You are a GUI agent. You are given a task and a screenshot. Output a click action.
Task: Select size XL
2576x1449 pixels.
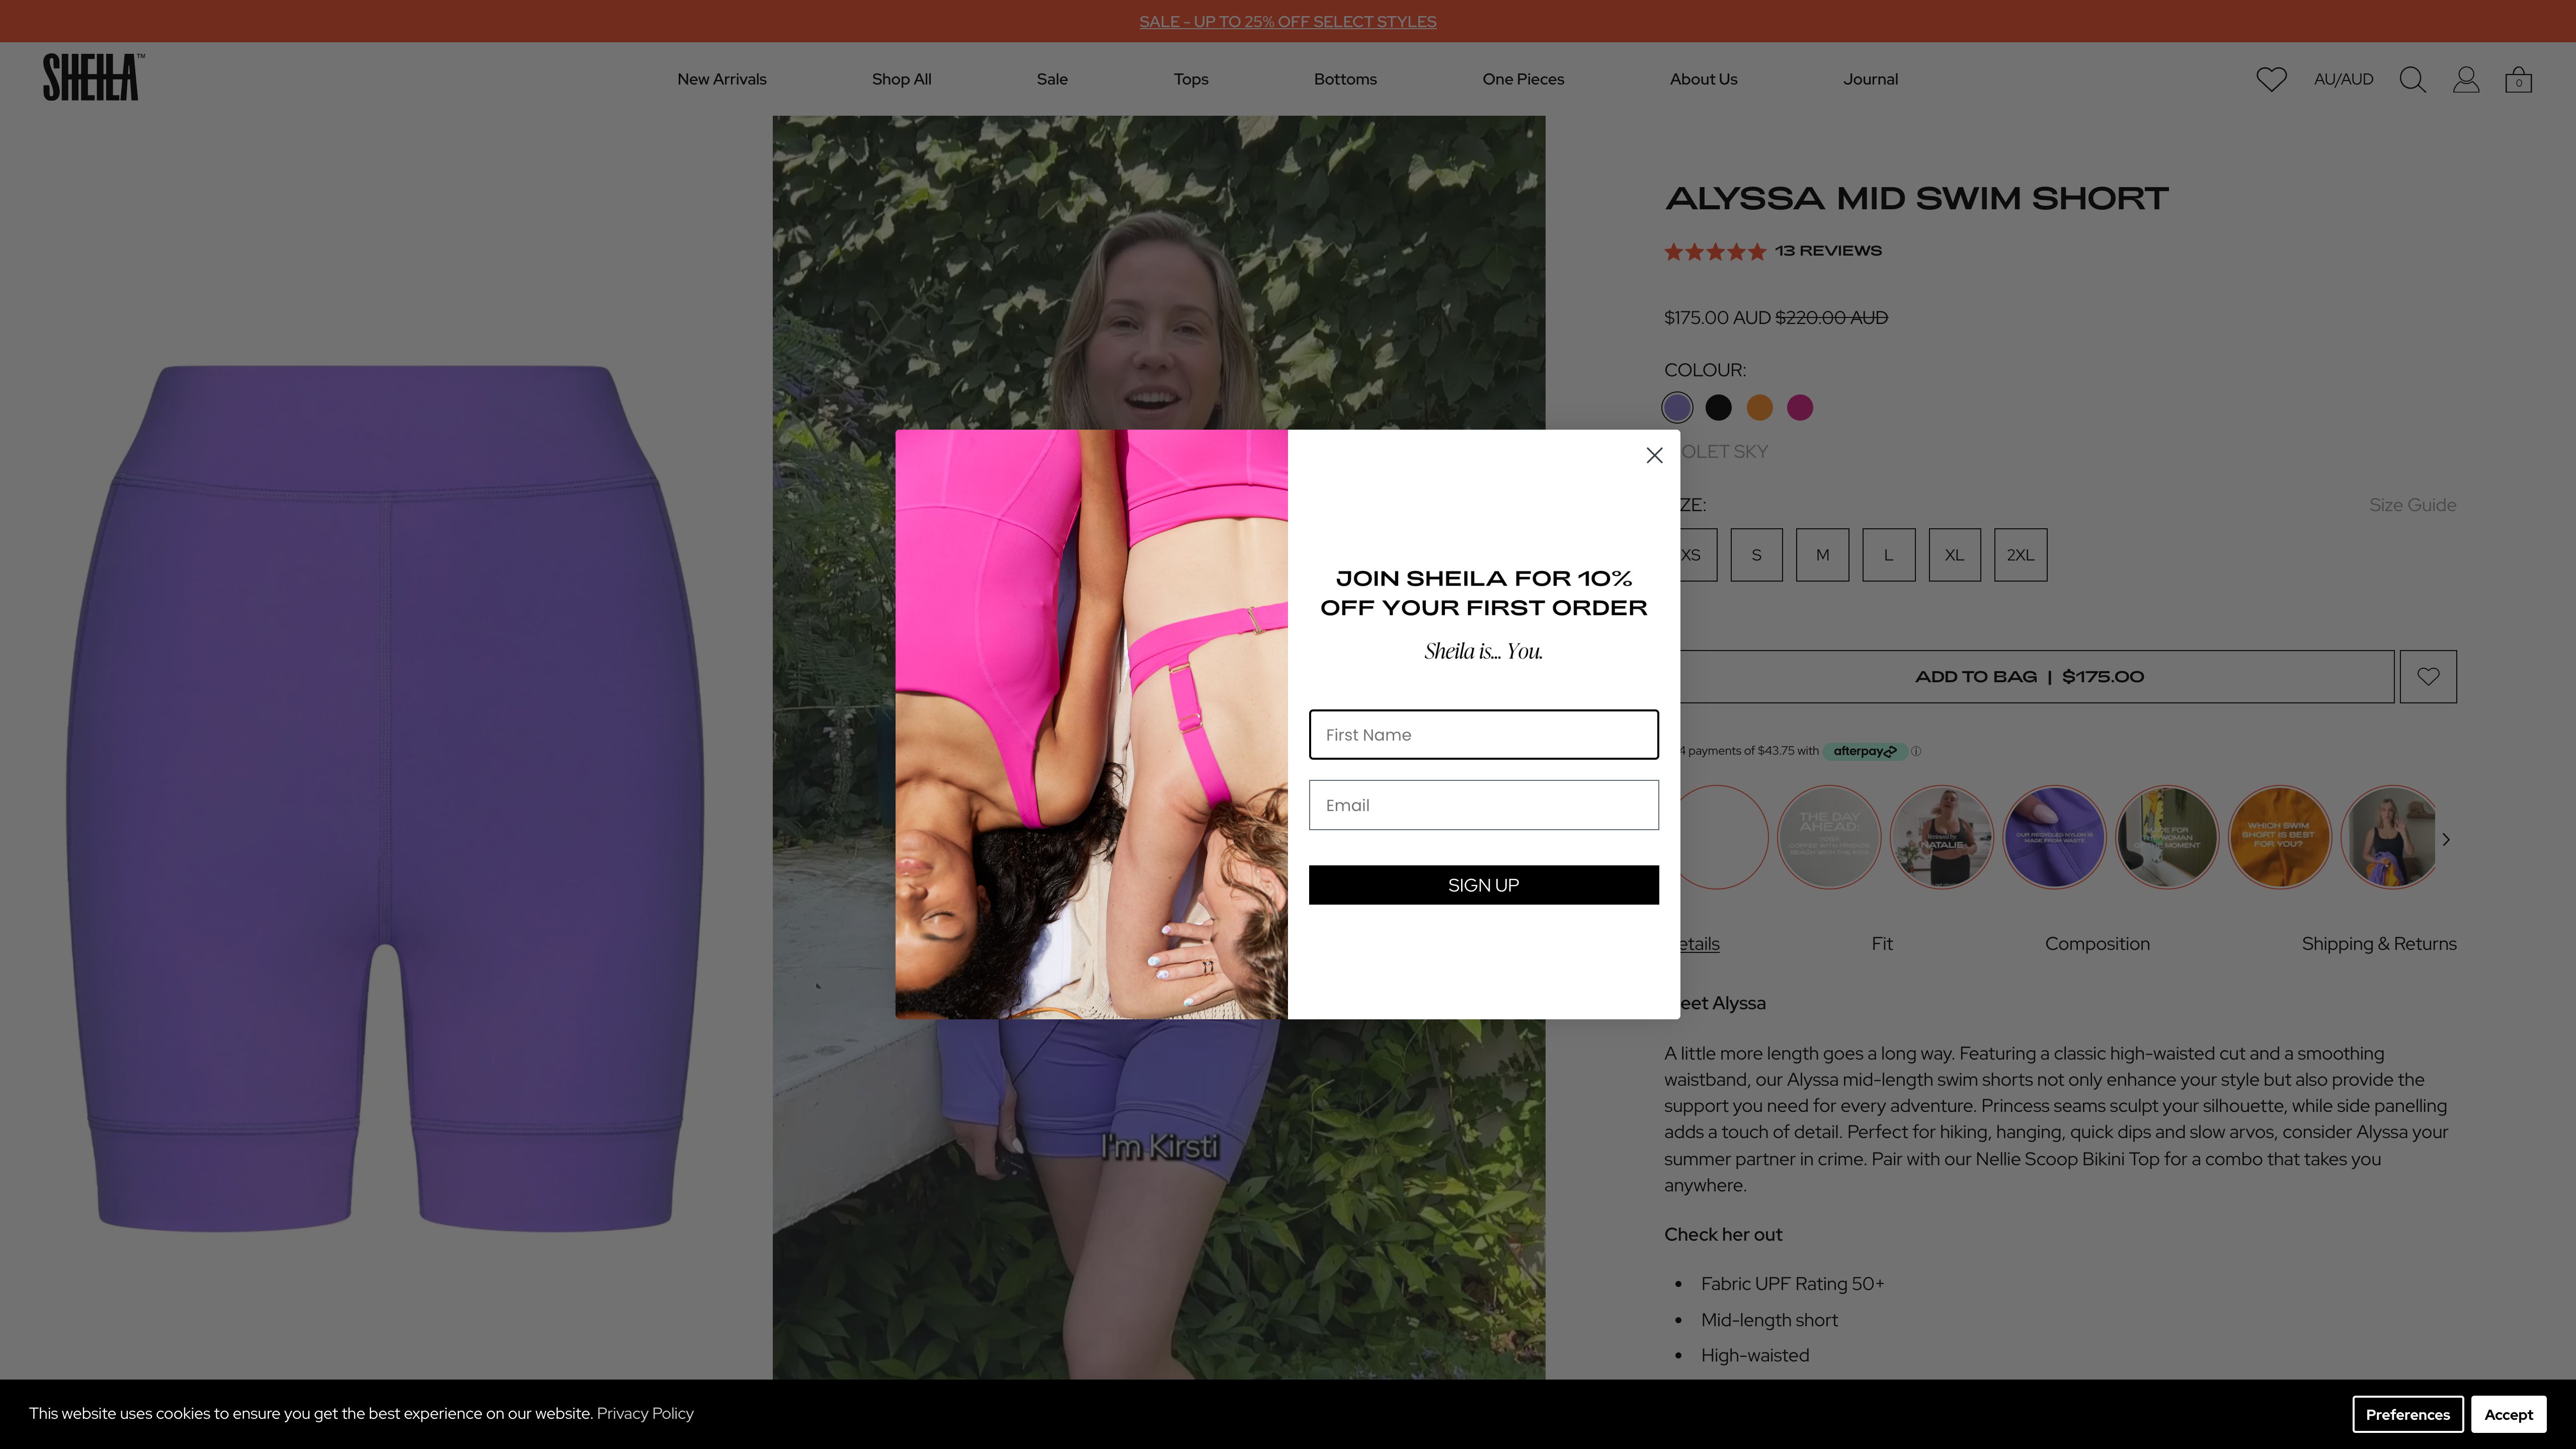click(1954, 555)
